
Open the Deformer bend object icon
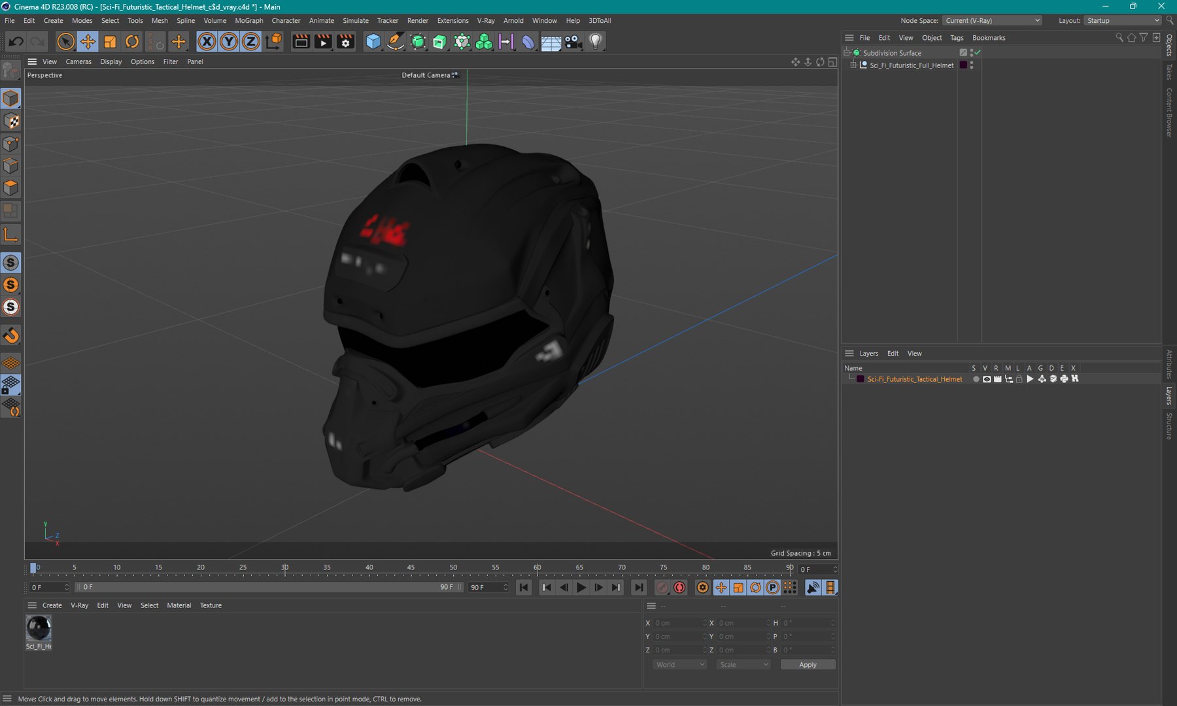(528, 42)
